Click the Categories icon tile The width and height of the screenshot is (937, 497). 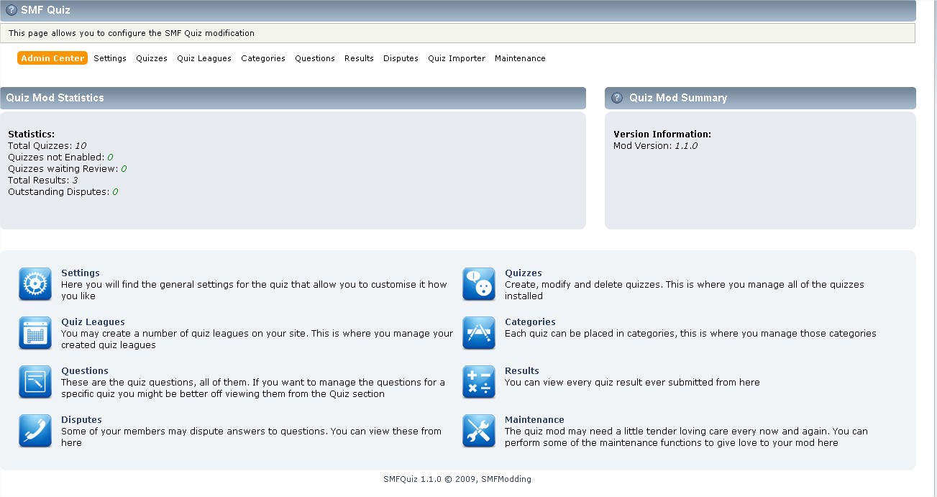click(x=479, y=333)
